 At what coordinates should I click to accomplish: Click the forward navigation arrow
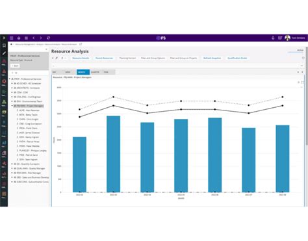click(x=41, y=38)
